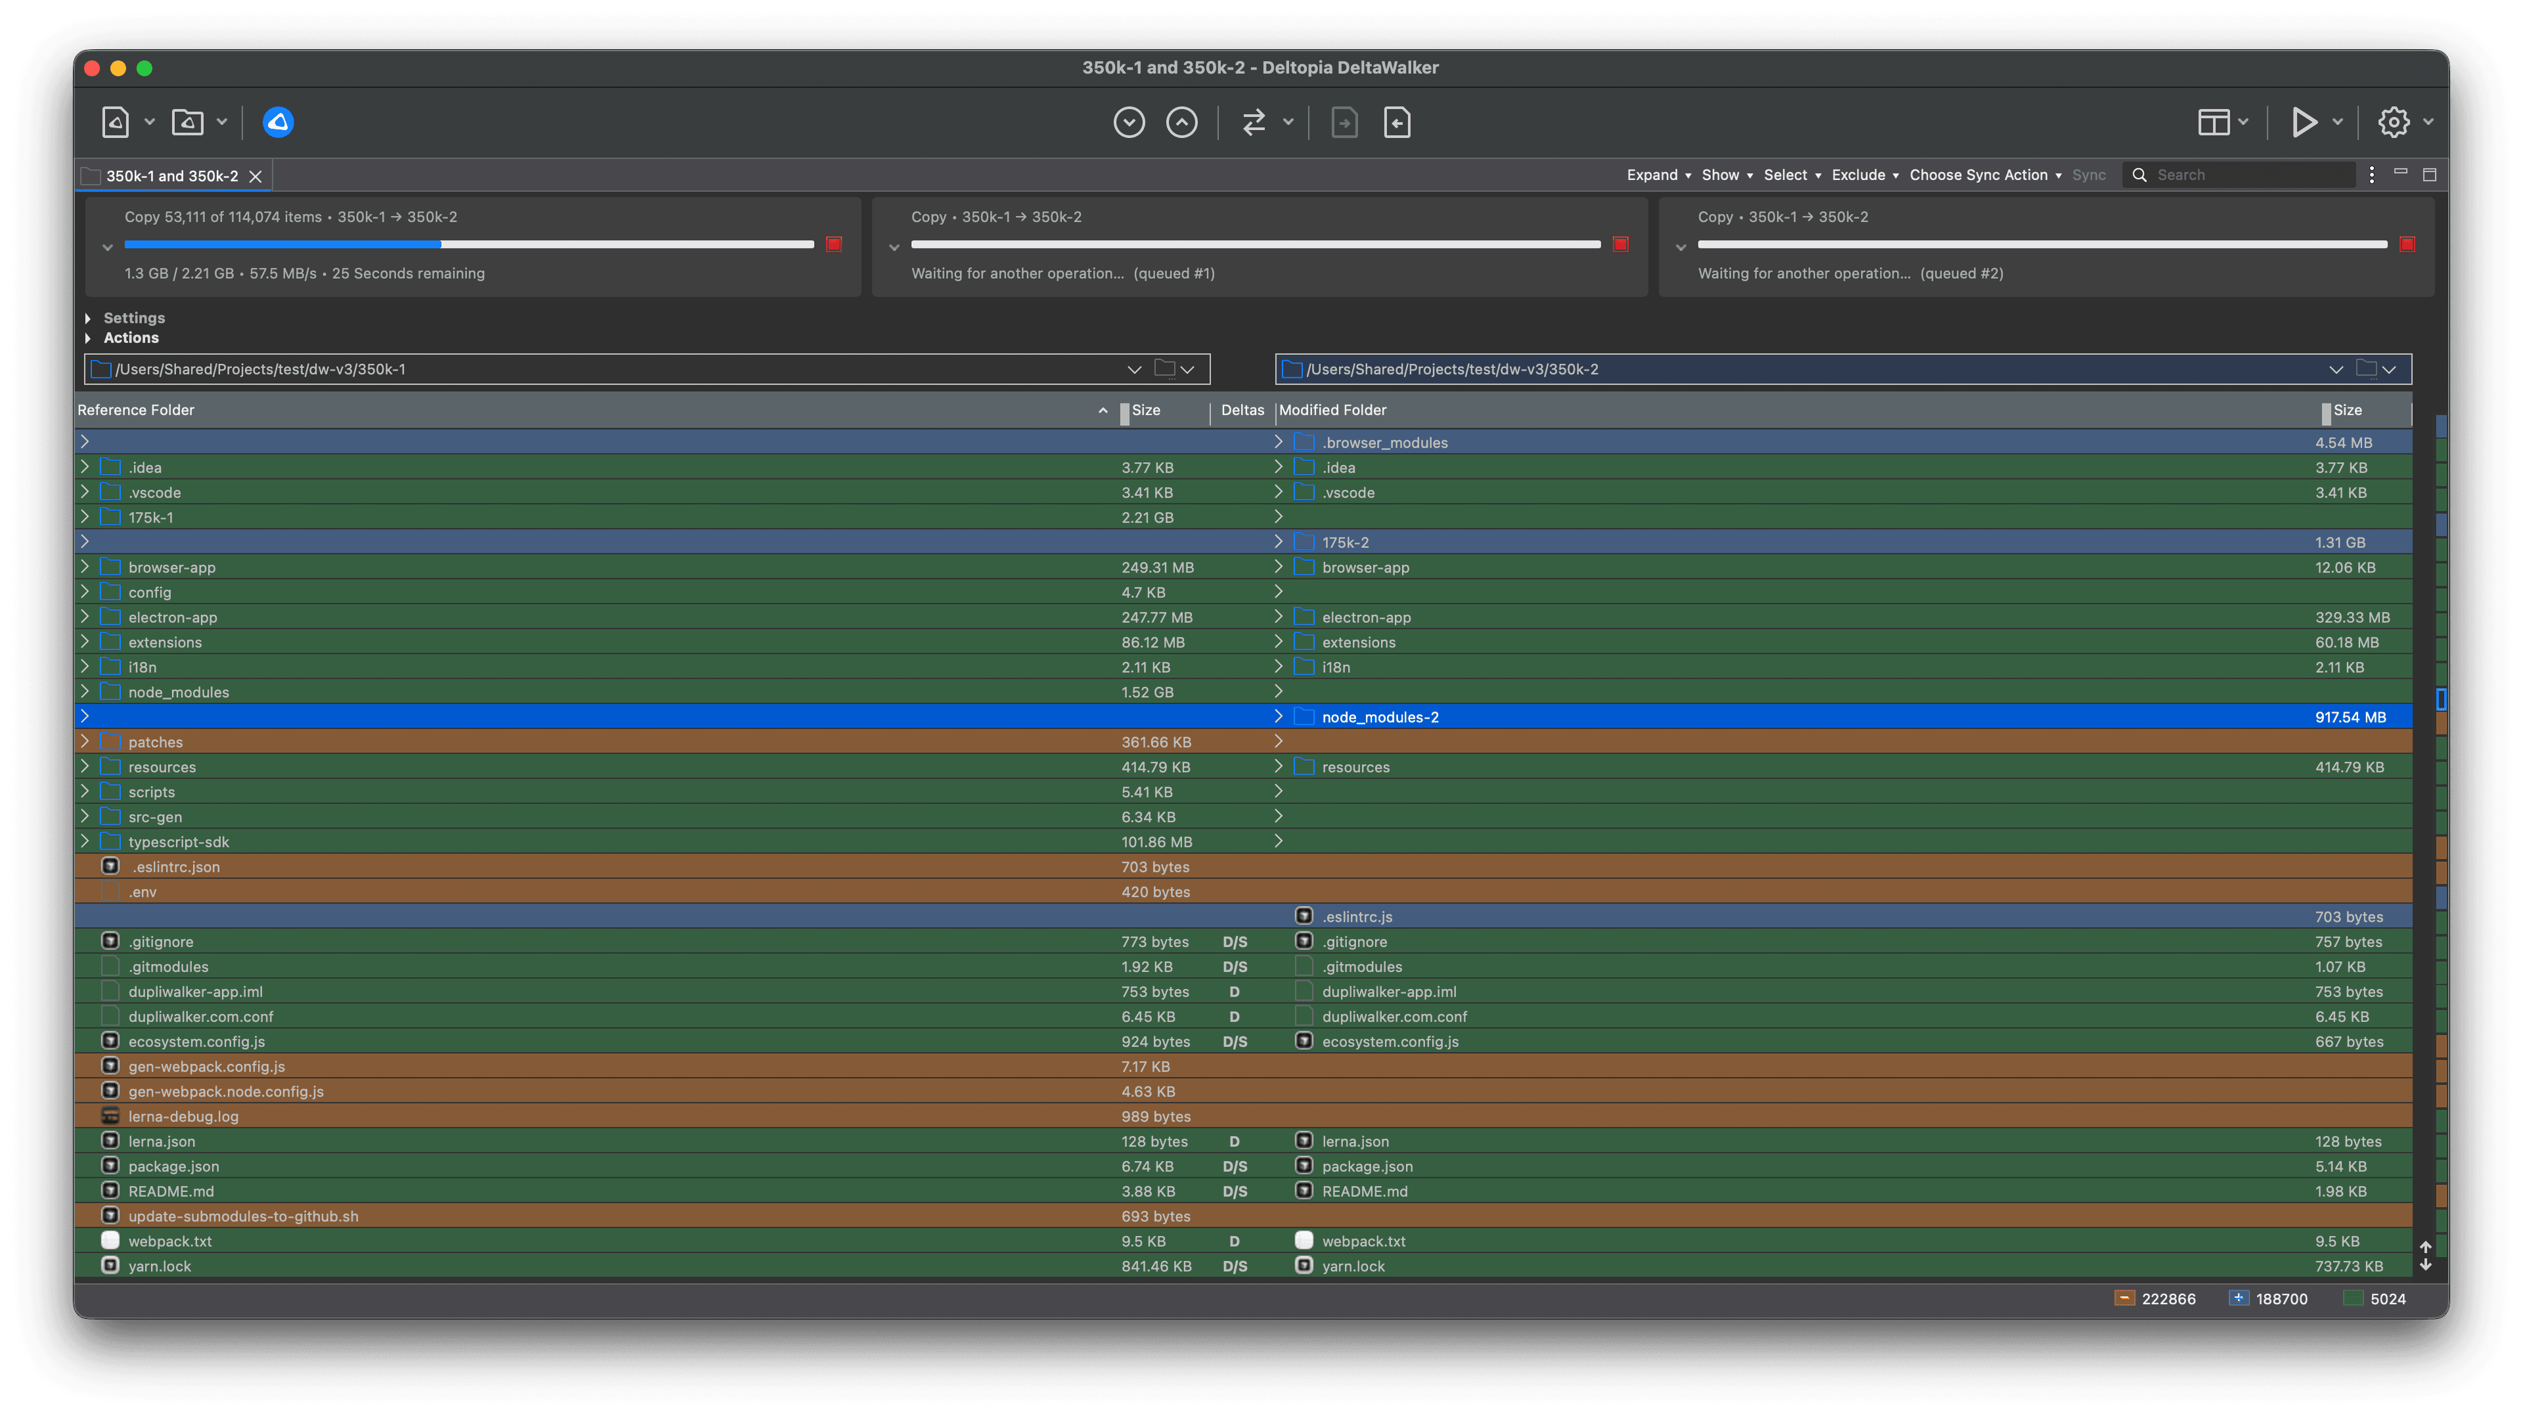Open the Select menu
The width and height of the screenshot is (2523, 1416).
tap(1792, 174)
